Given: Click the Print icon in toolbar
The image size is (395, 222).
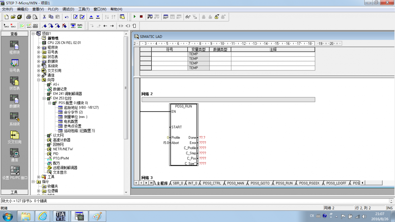Looking at the screenshot, I should coord(29,17).
